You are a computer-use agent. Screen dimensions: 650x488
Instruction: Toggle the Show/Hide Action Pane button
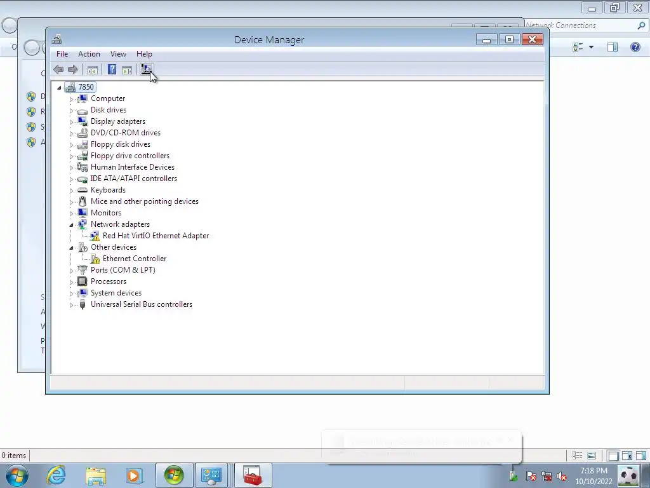[127, 70]
